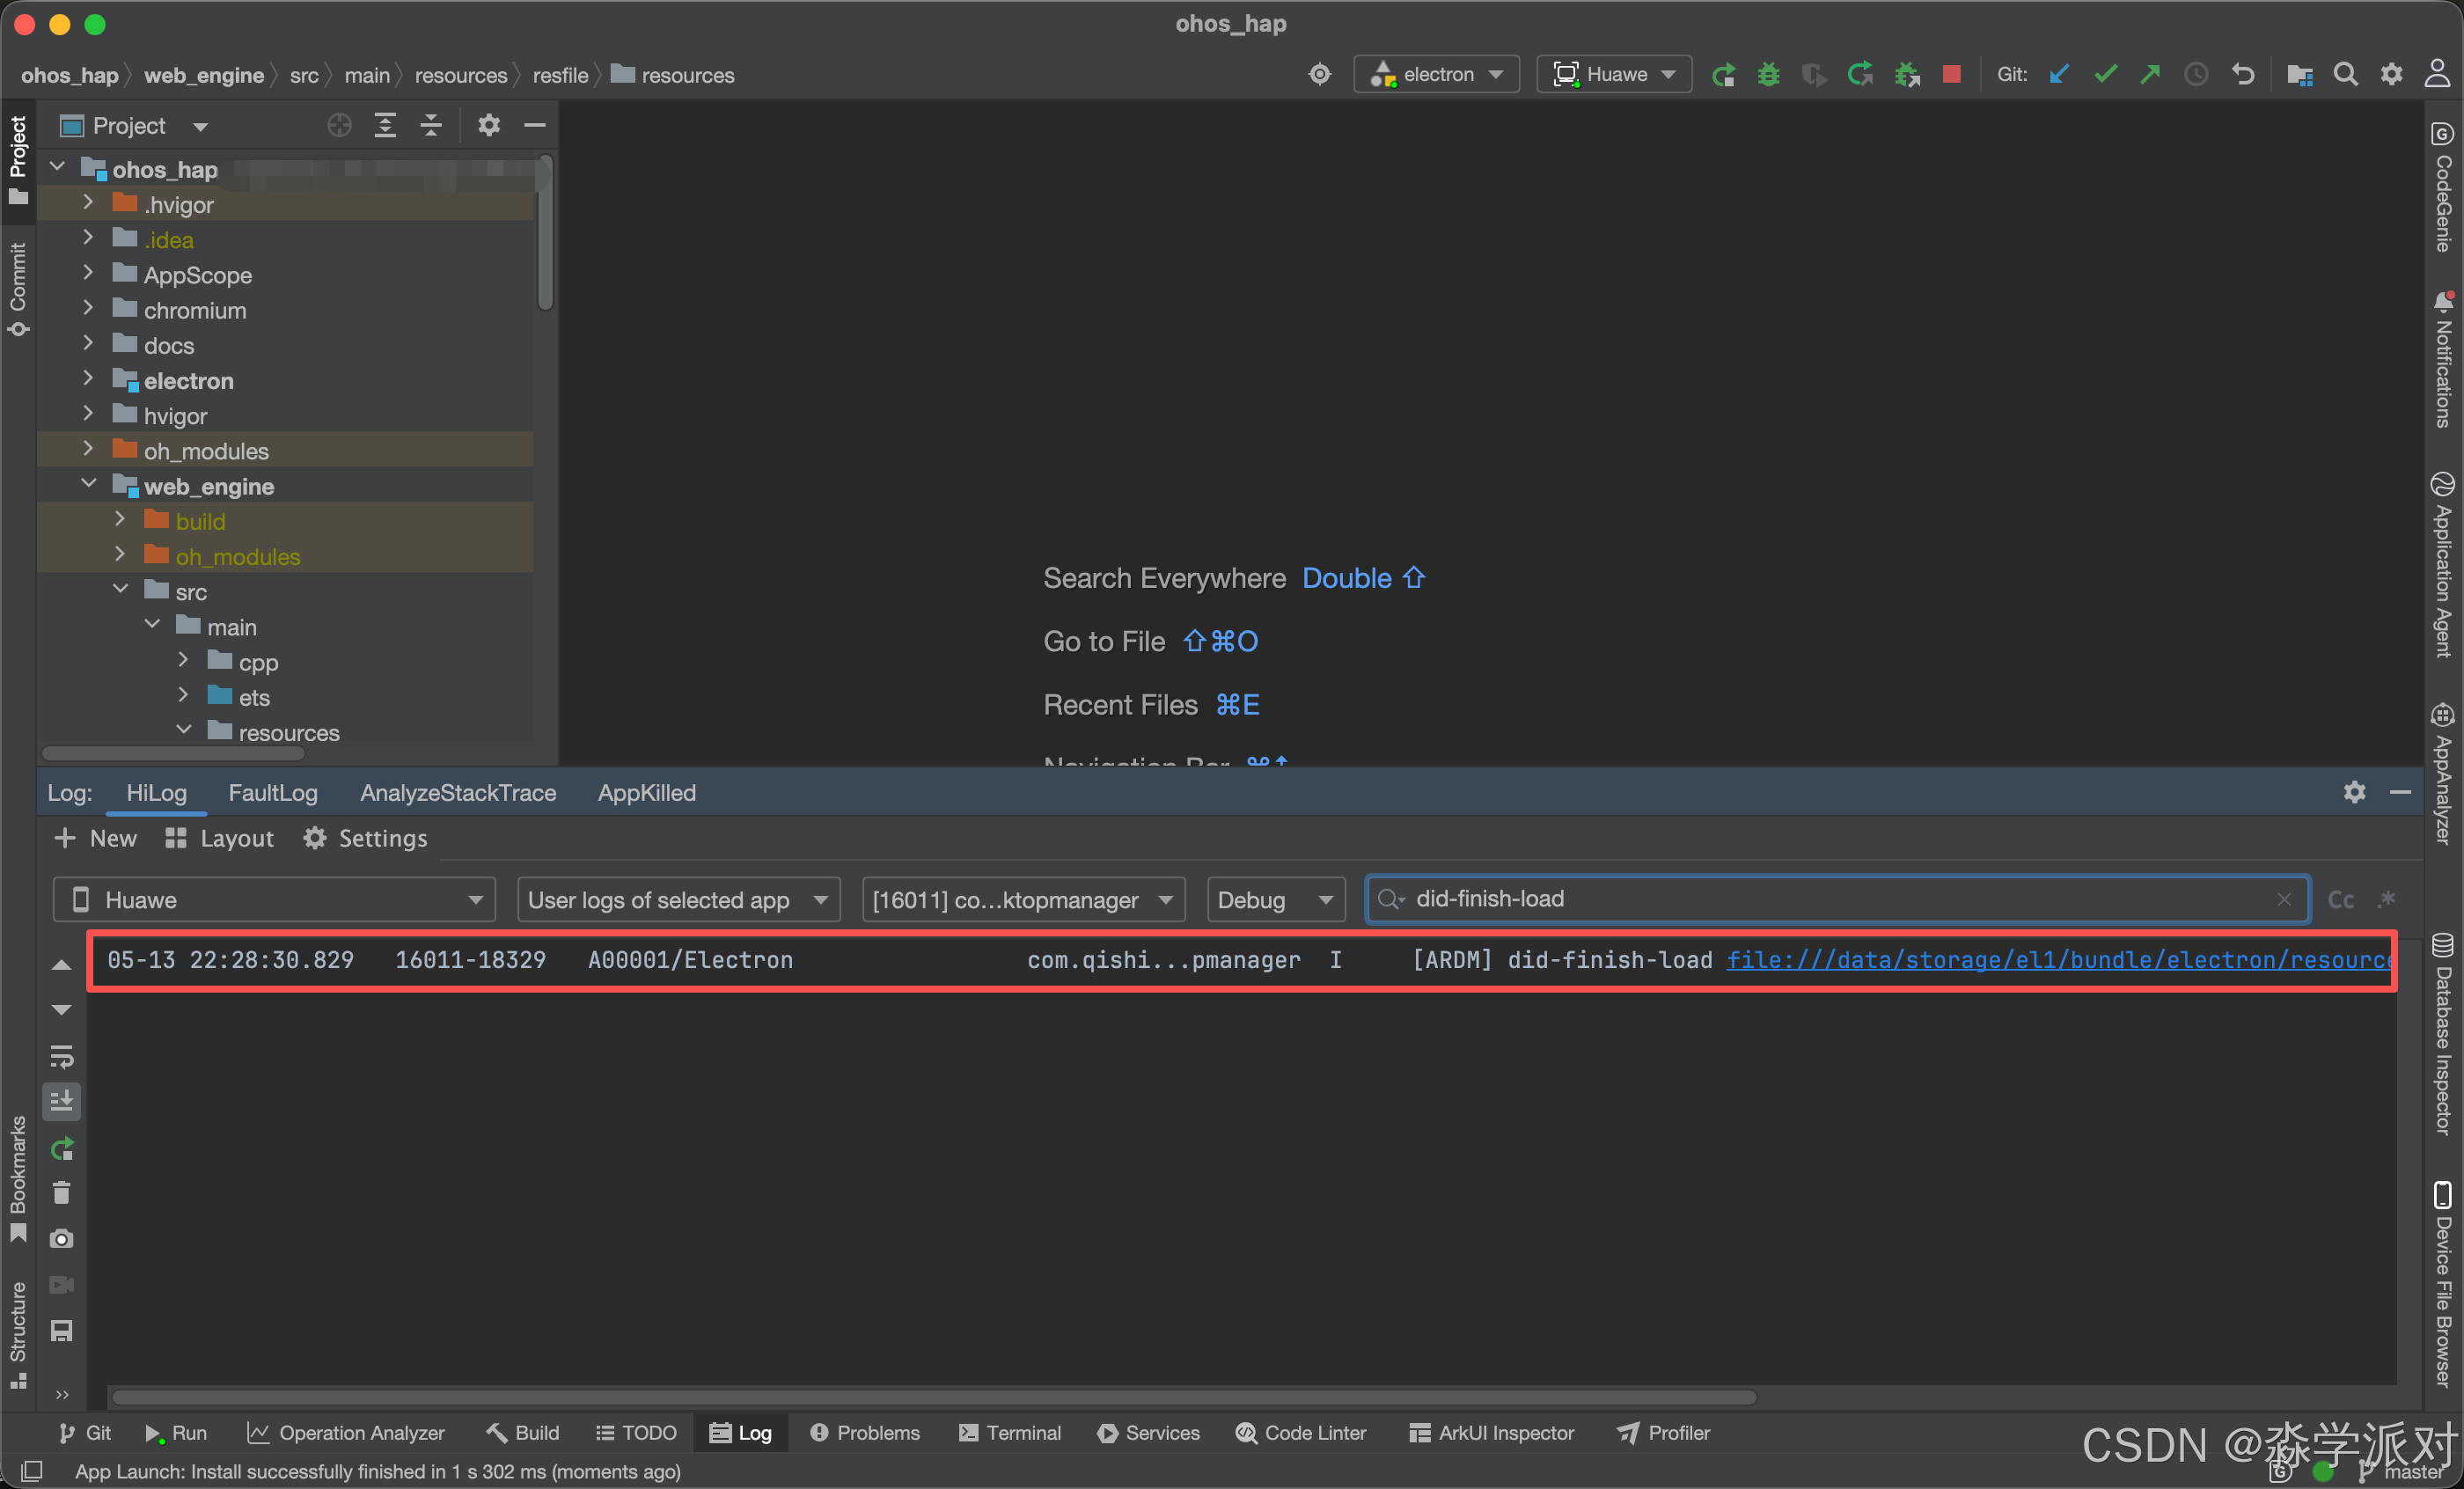Open the Project panel options gear
This screenshot has height=1489, width=2464.
[488, 126]
